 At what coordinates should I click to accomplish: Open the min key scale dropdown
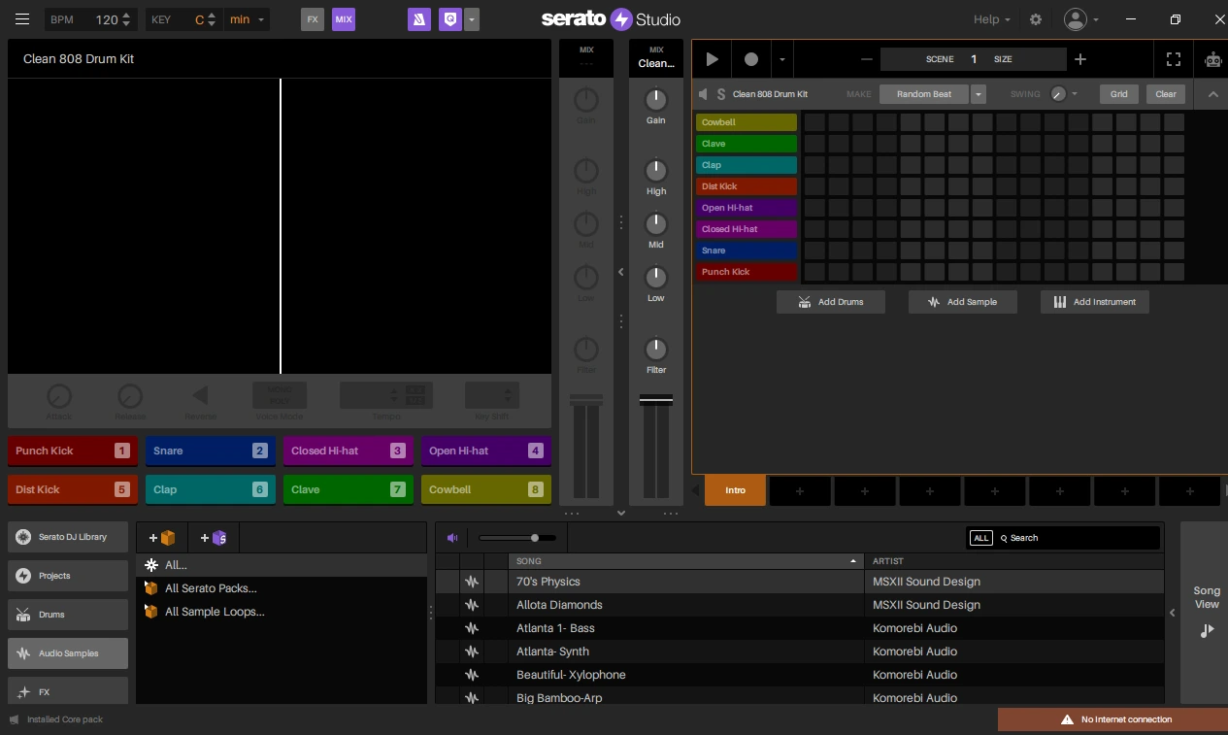(247, 19)
